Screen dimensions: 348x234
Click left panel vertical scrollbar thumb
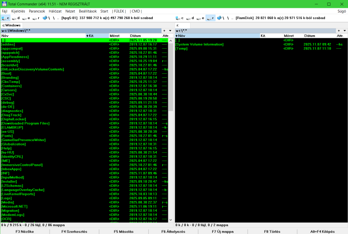tap(171, 77)
